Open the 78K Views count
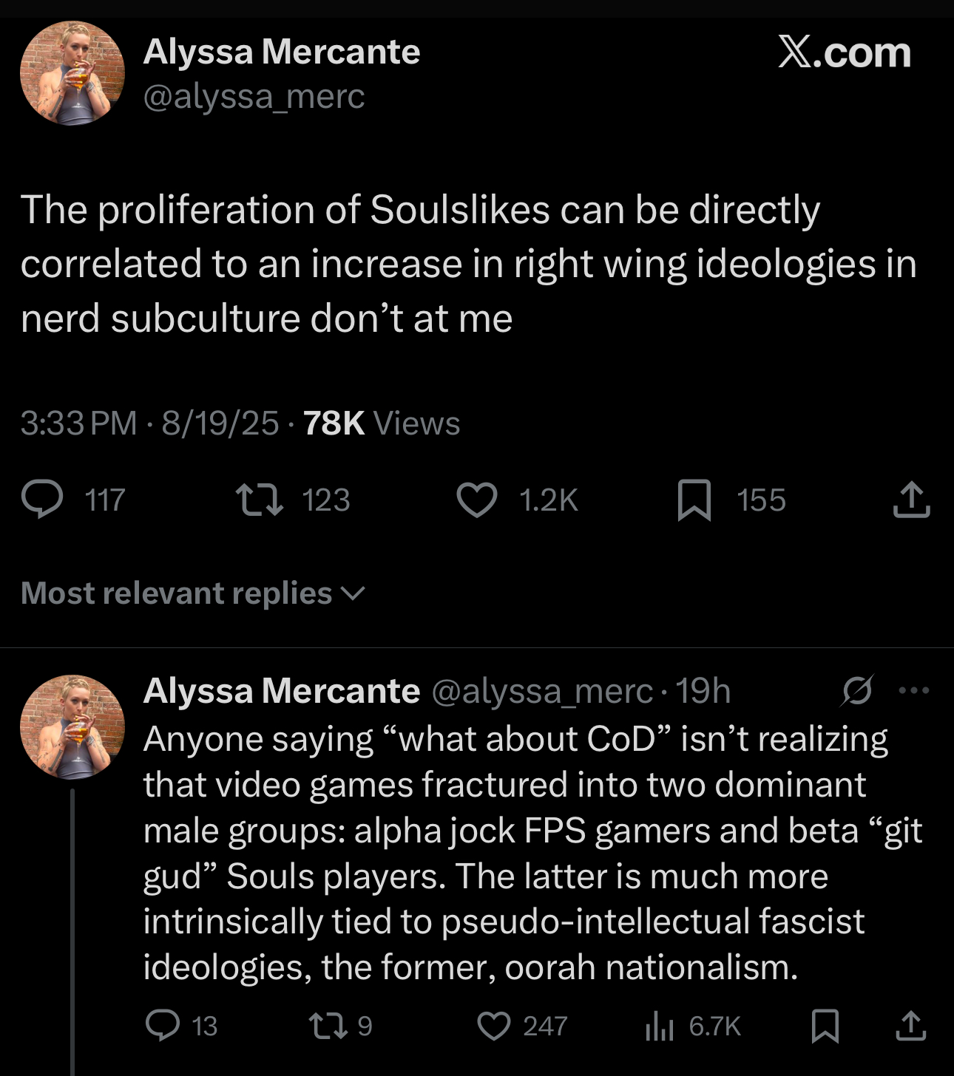 [381, 423]
